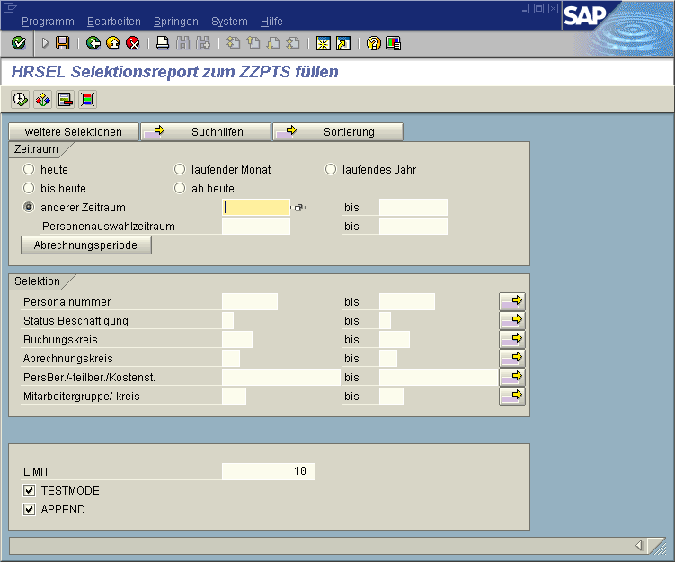The width and height of the screenshot is (675, 562).
Task: Click the Print icon in toolbar
Action: click(x=163, y=42)
